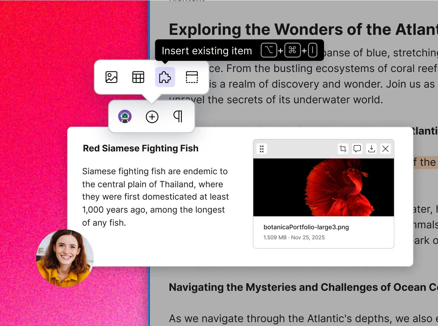The height and width of the screenshot is (326, 438).
Task: Click the smiling user avatar
Action: (x=65, y=258)
